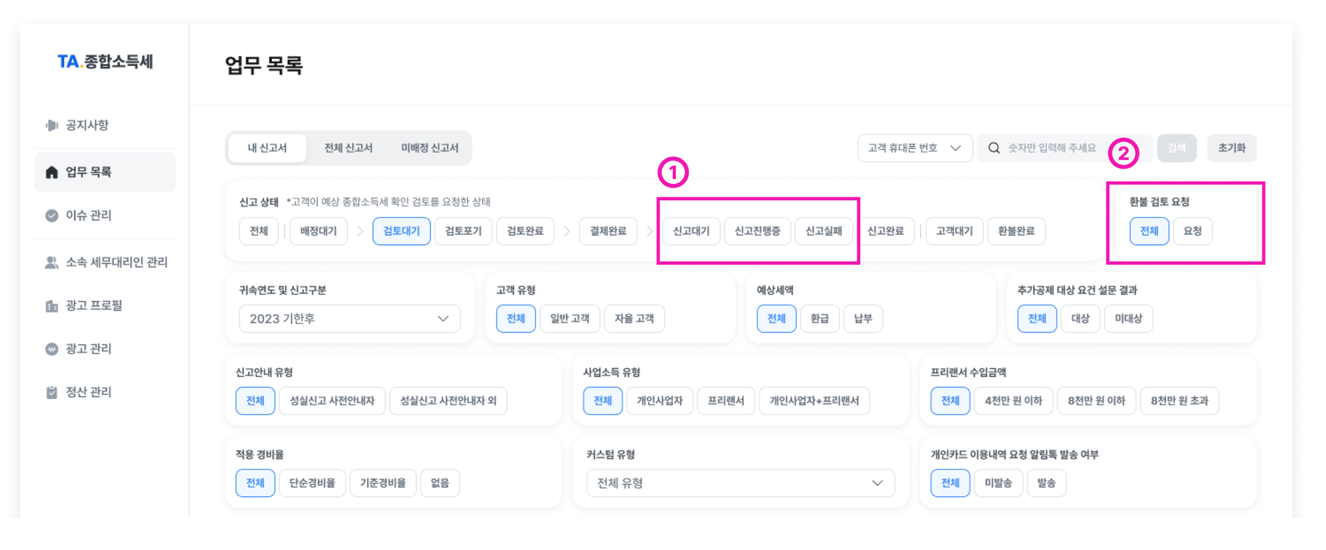Viewport: 1326px width, 550px height.
Task: Click the 광고 프로필 building icon
Action: click(x=52, y=305)
